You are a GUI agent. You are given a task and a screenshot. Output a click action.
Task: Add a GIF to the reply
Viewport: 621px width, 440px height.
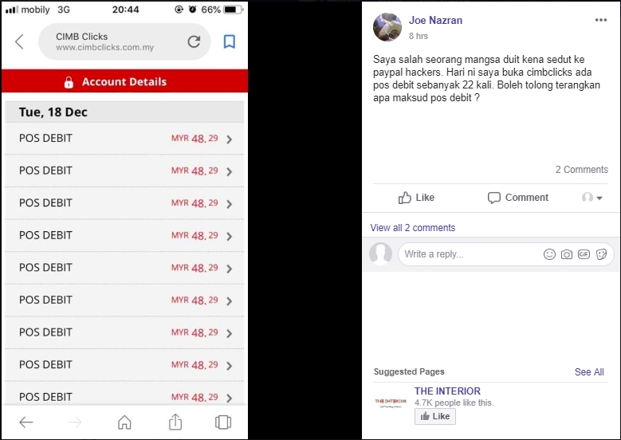tap(584, 254)
